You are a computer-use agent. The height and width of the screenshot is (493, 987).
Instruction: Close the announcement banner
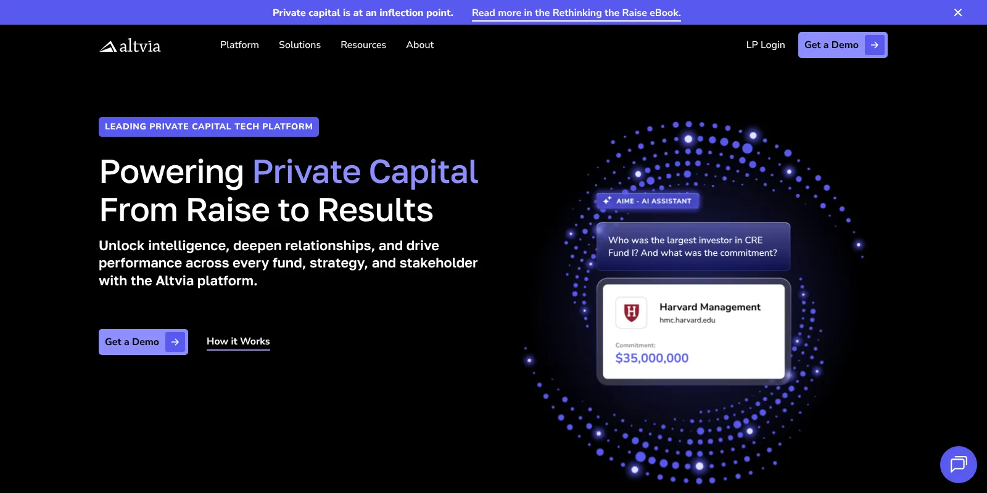coord(958,12)
